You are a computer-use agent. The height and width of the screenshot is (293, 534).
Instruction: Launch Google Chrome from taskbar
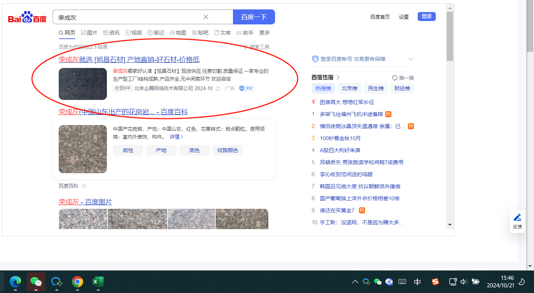pos(78,281)
